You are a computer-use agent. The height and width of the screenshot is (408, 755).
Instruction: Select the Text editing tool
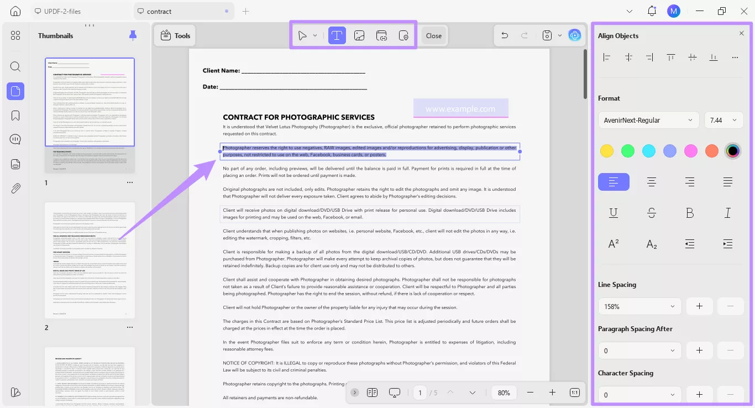(x=337, y=35)
